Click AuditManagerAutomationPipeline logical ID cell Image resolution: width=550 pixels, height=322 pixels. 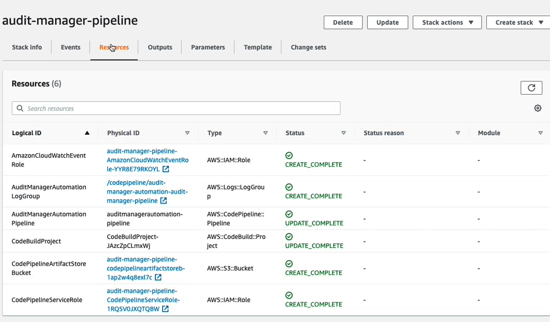[49, 218]
